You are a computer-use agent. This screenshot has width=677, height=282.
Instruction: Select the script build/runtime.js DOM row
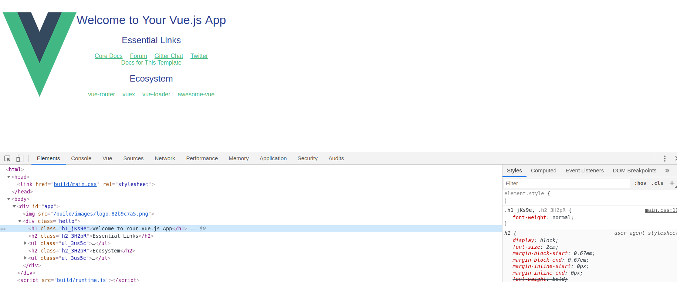(x=251, y=280)
